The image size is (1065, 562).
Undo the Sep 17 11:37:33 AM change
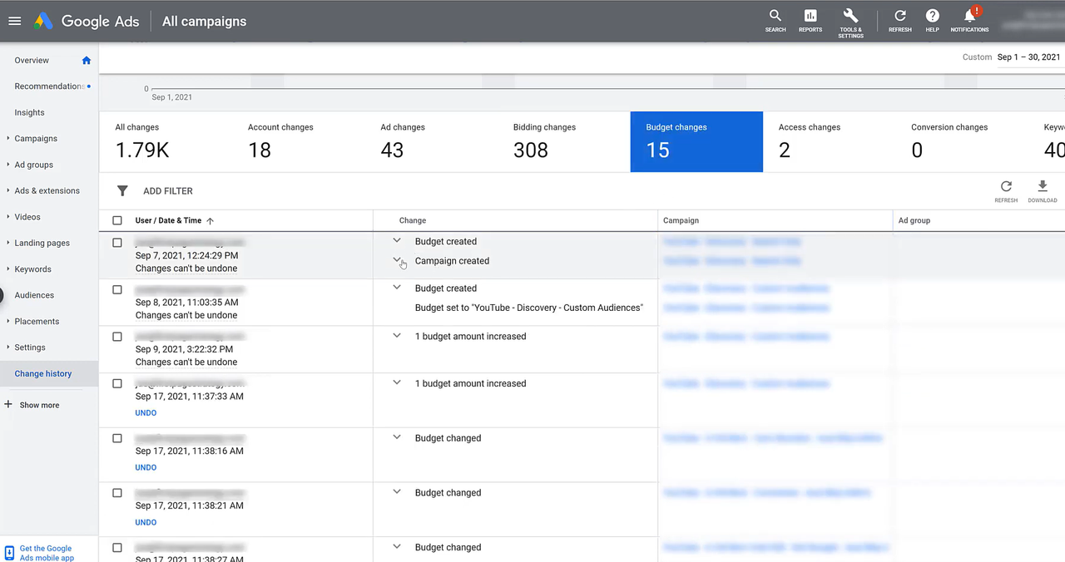pyautogui.click(x=146, y=412)
